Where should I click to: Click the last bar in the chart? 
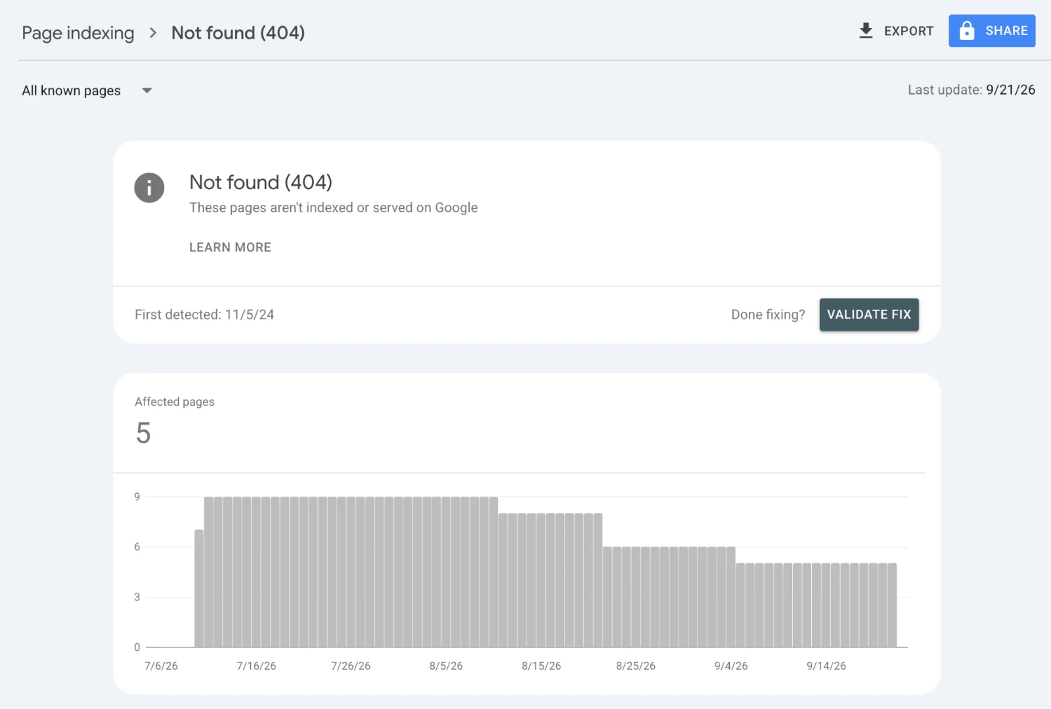coord(892,605)
